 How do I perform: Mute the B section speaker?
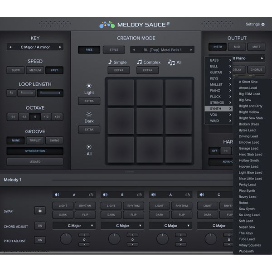click(105, 194)
